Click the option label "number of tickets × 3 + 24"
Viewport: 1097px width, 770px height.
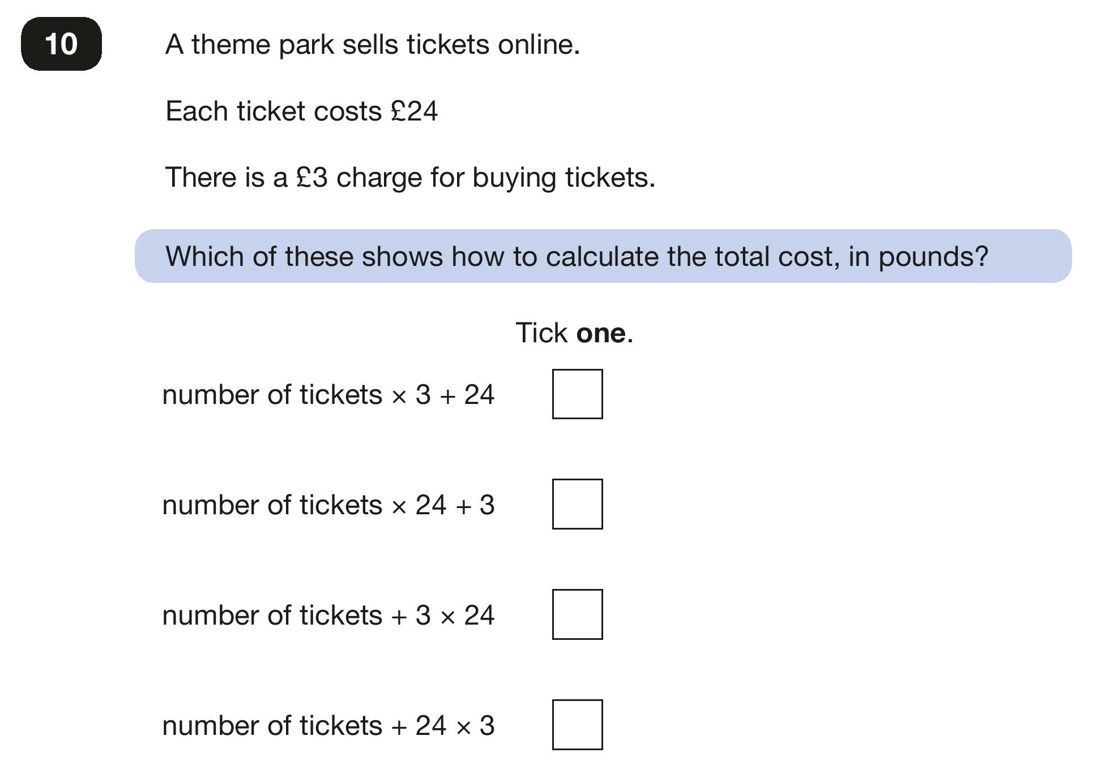328,394
